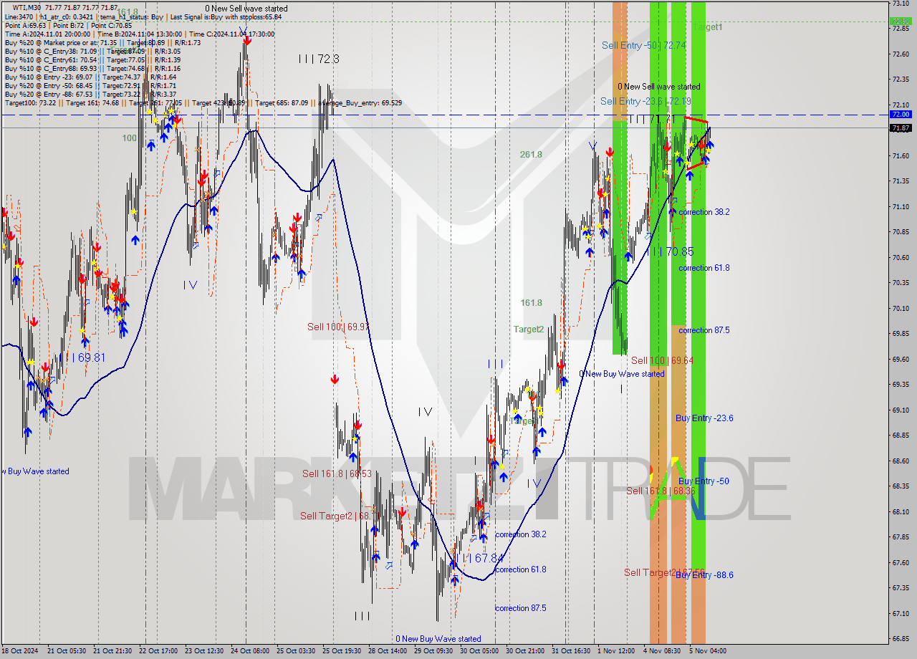Click the 'I I I 70.85' wave label
917x659 pixels.
point(671,251)
